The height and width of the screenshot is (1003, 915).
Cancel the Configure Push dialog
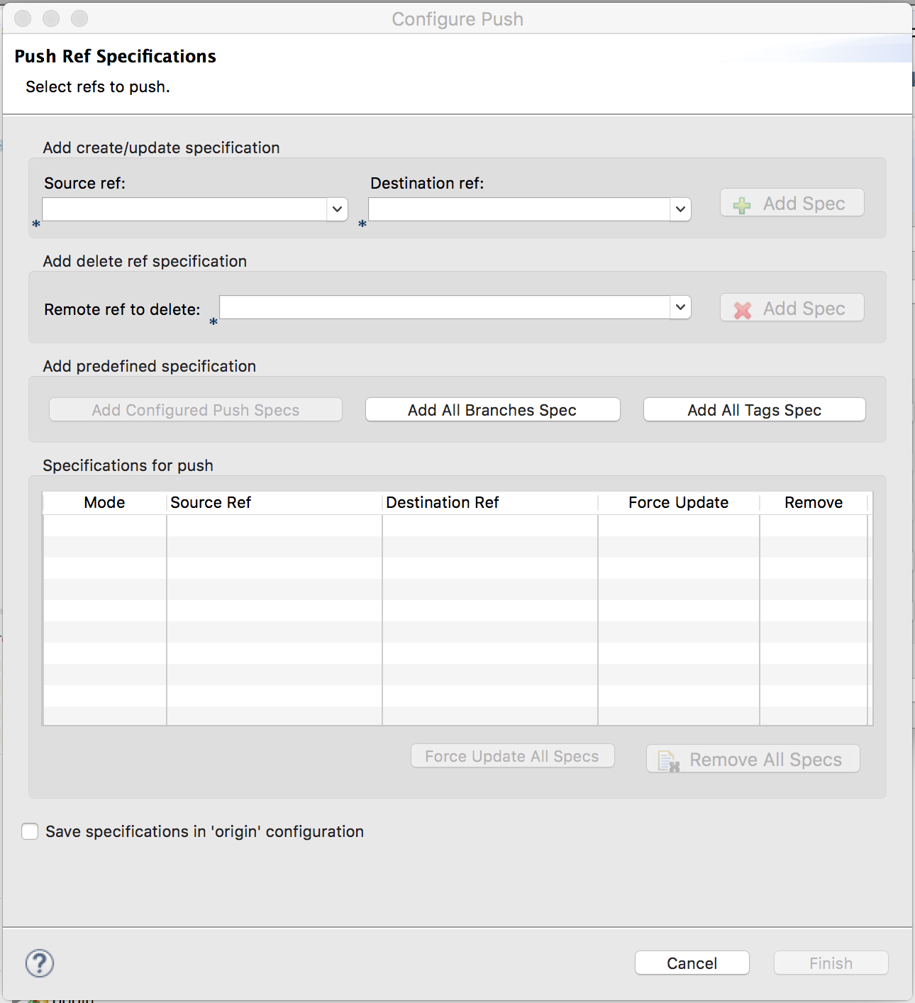click(692, 963)
